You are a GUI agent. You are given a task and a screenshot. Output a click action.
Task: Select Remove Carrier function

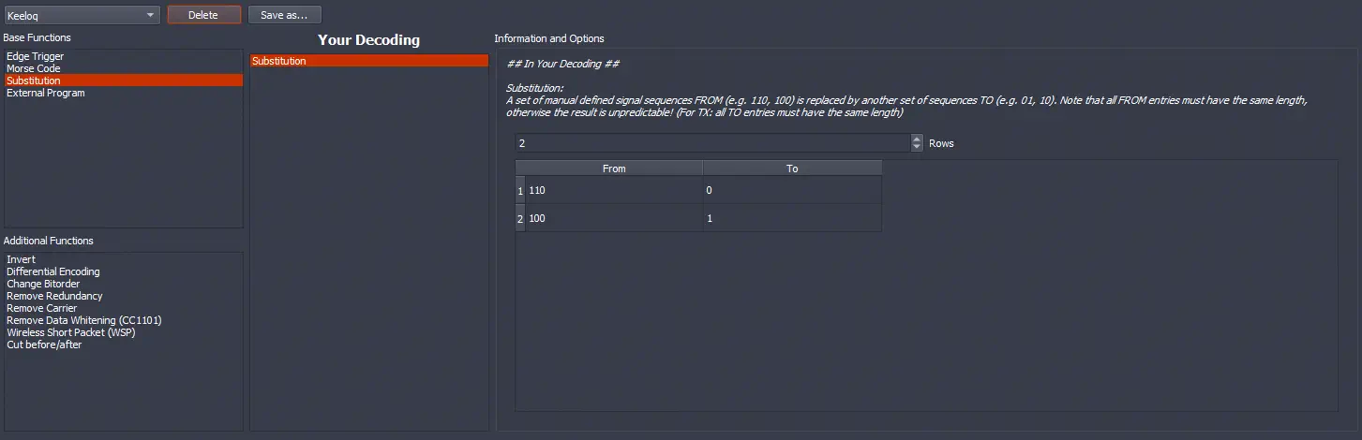(x=42, y=308)
